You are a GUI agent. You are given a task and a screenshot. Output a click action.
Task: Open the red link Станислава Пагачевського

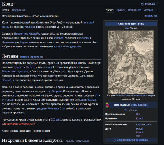pos(19,124)
